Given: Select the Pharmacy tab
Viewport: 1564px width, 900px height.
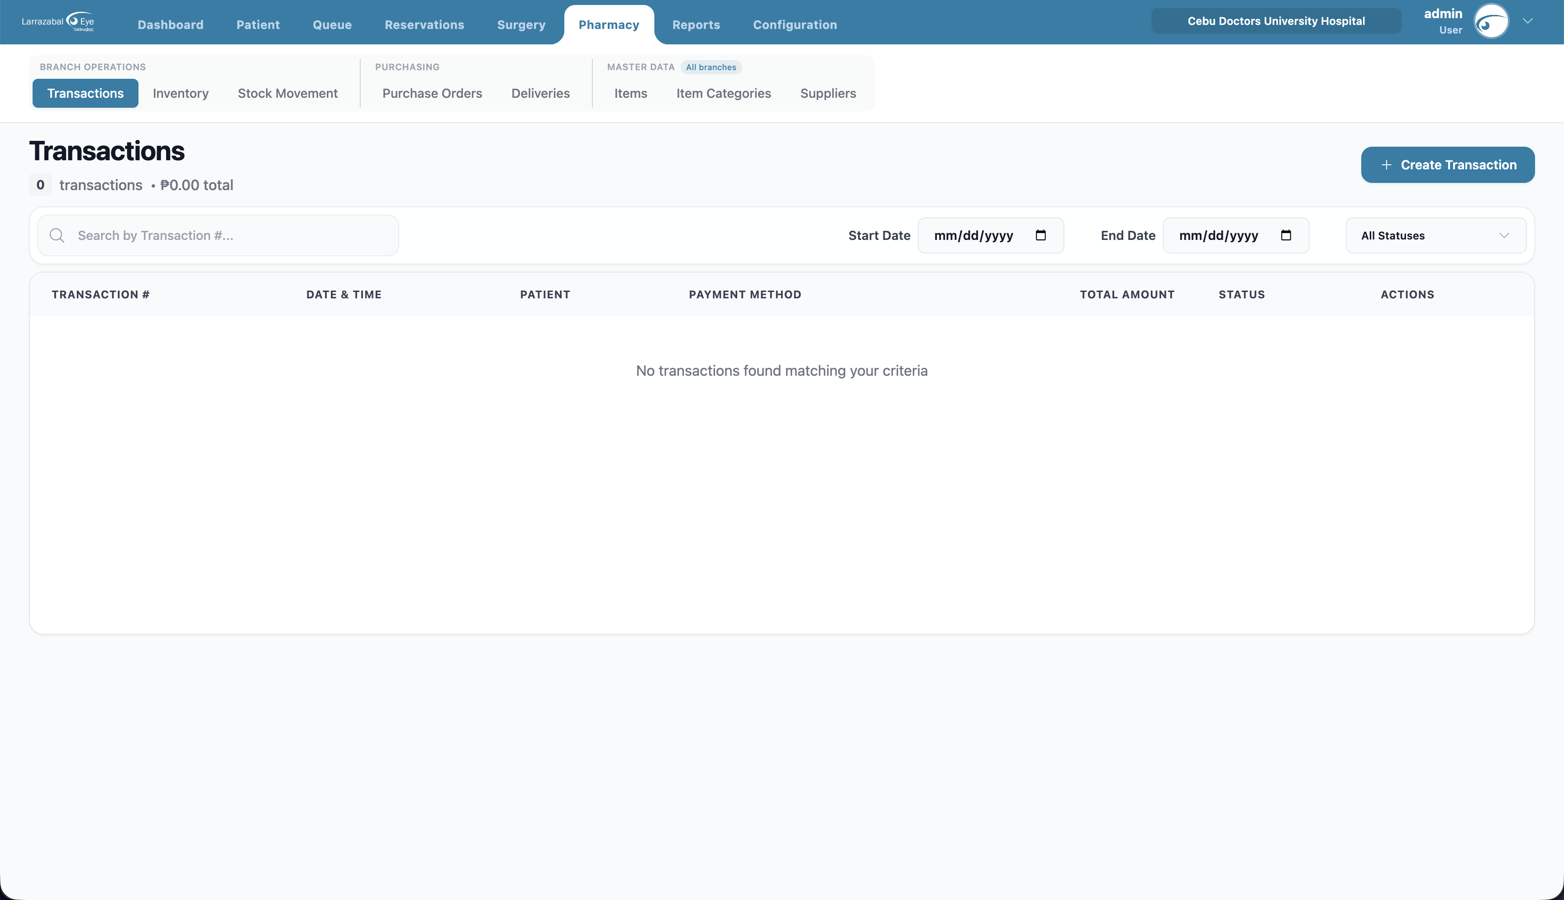Looking at the screenshot, I should [609, 25].
